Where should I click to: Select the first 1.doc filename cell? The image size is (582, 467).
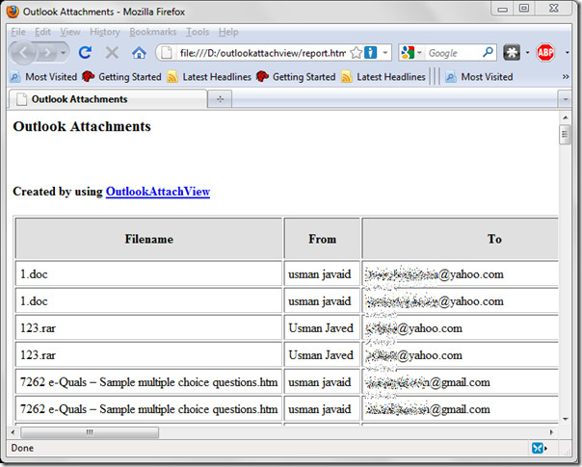tap(148, 274)
